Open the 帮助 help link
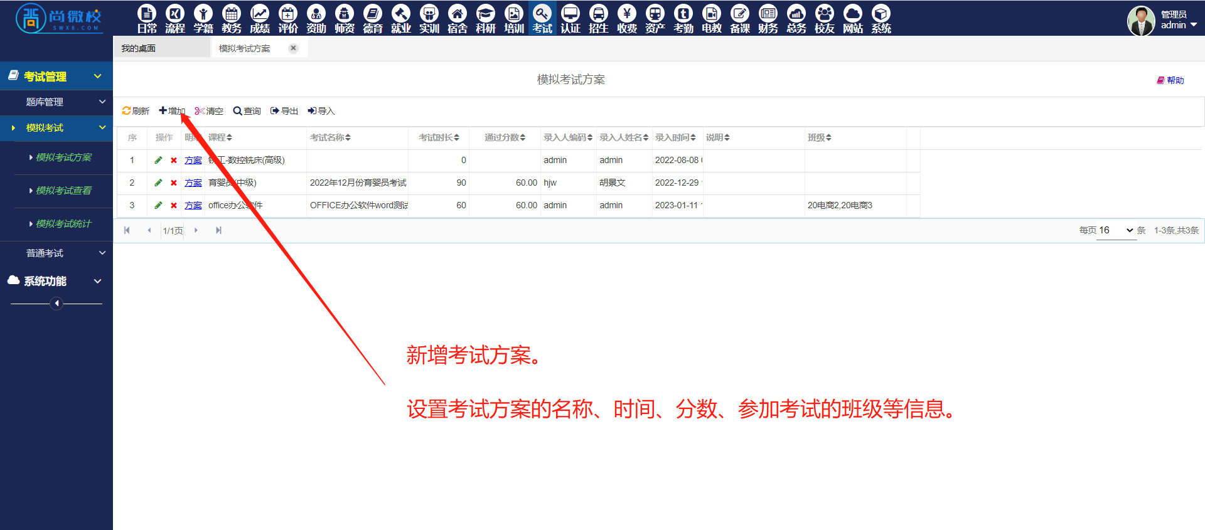1205x530 pixels. 1170,80
